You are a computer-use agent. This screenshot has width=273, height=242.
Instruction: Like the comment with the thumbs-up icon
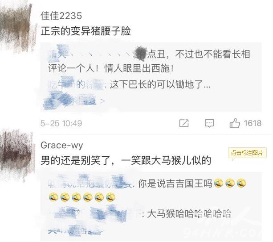point(235,123)
